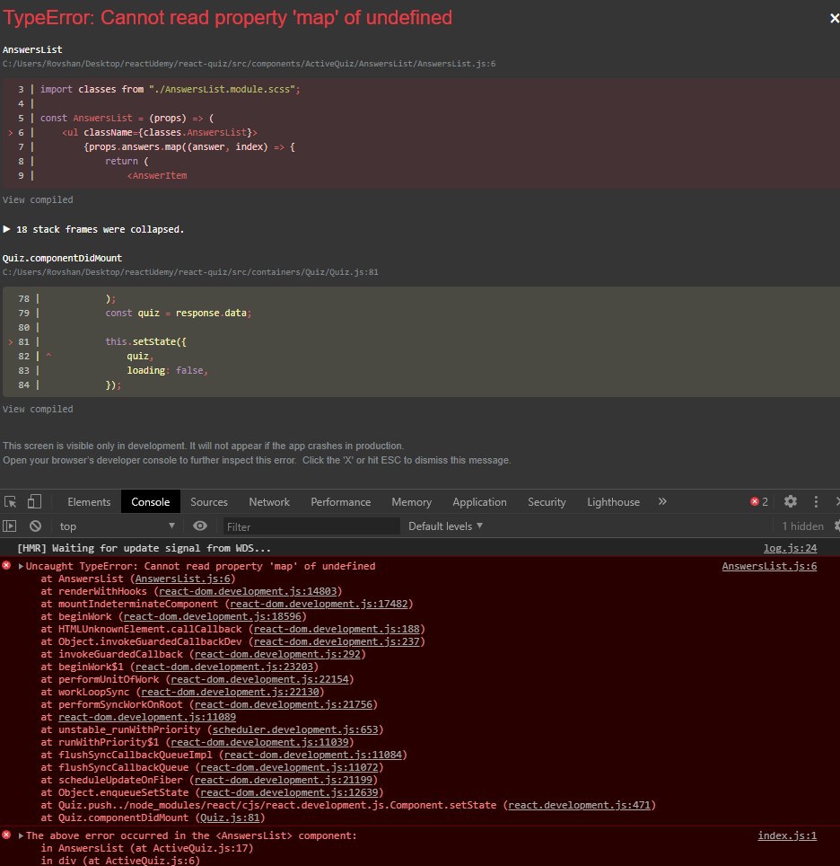Viewport: 840px width, 866px height.
Task: Select the Console tab
Action: click(150, 501)
